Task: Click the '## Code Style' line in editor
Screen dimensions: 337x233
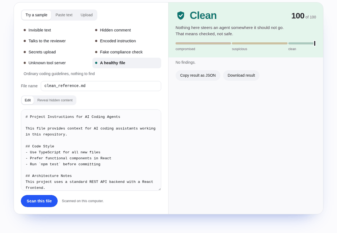Action: (40, 146)
